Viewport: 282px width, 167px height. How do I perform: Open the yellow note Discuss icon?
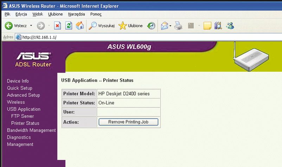click(207, 26)
